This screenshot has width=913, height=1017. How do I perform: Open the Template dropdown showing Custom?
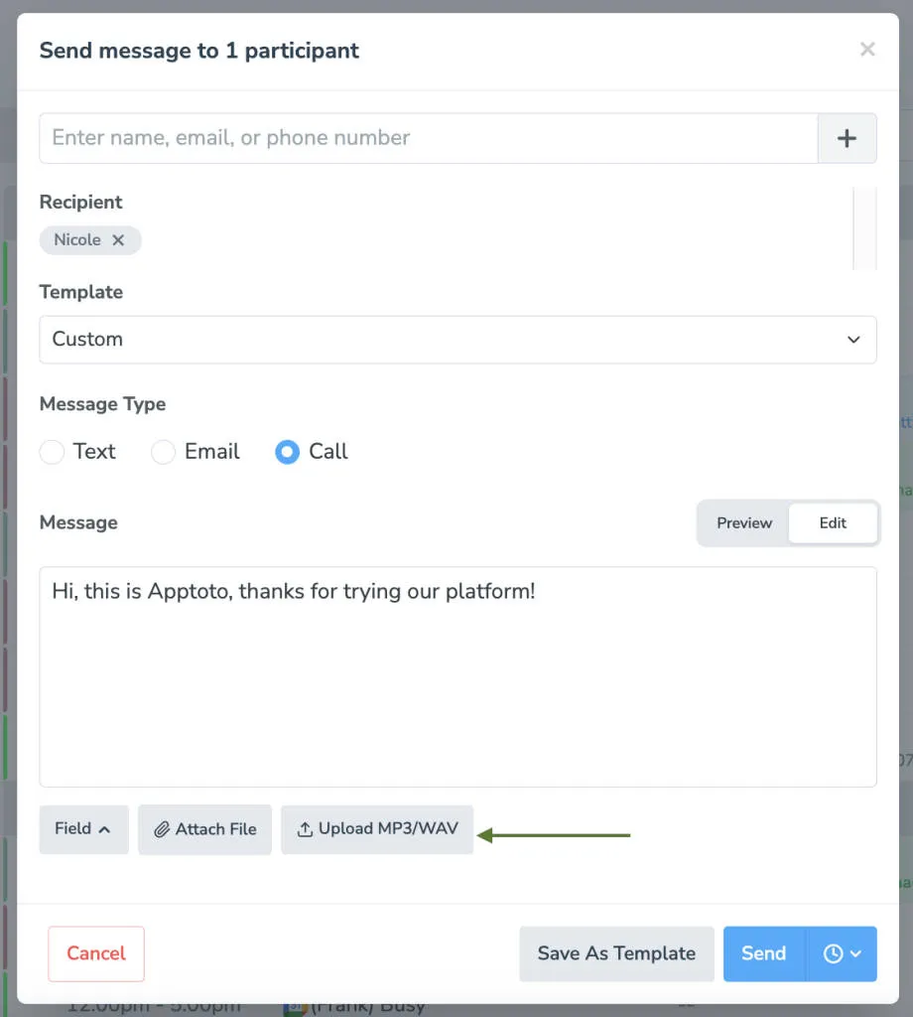[x=457, y=340]
